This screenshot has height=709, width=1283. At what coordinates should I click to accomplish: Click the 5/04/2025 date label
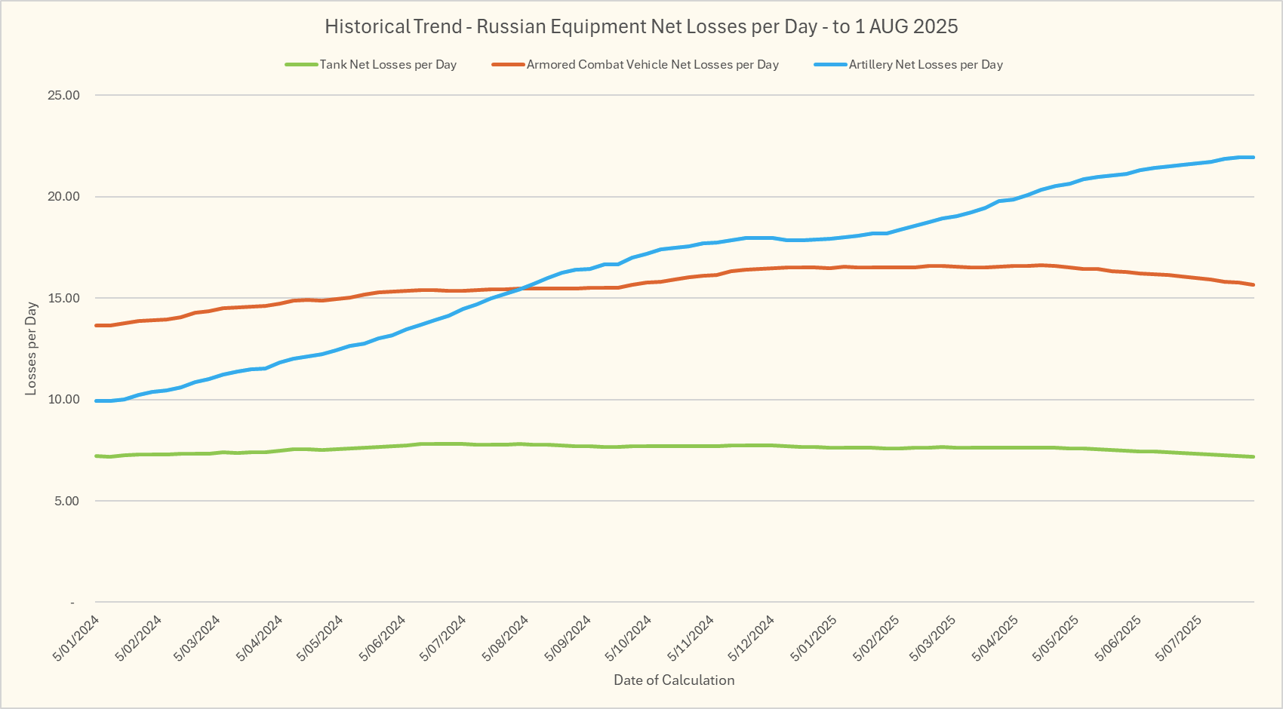click(x=995, y=638)
